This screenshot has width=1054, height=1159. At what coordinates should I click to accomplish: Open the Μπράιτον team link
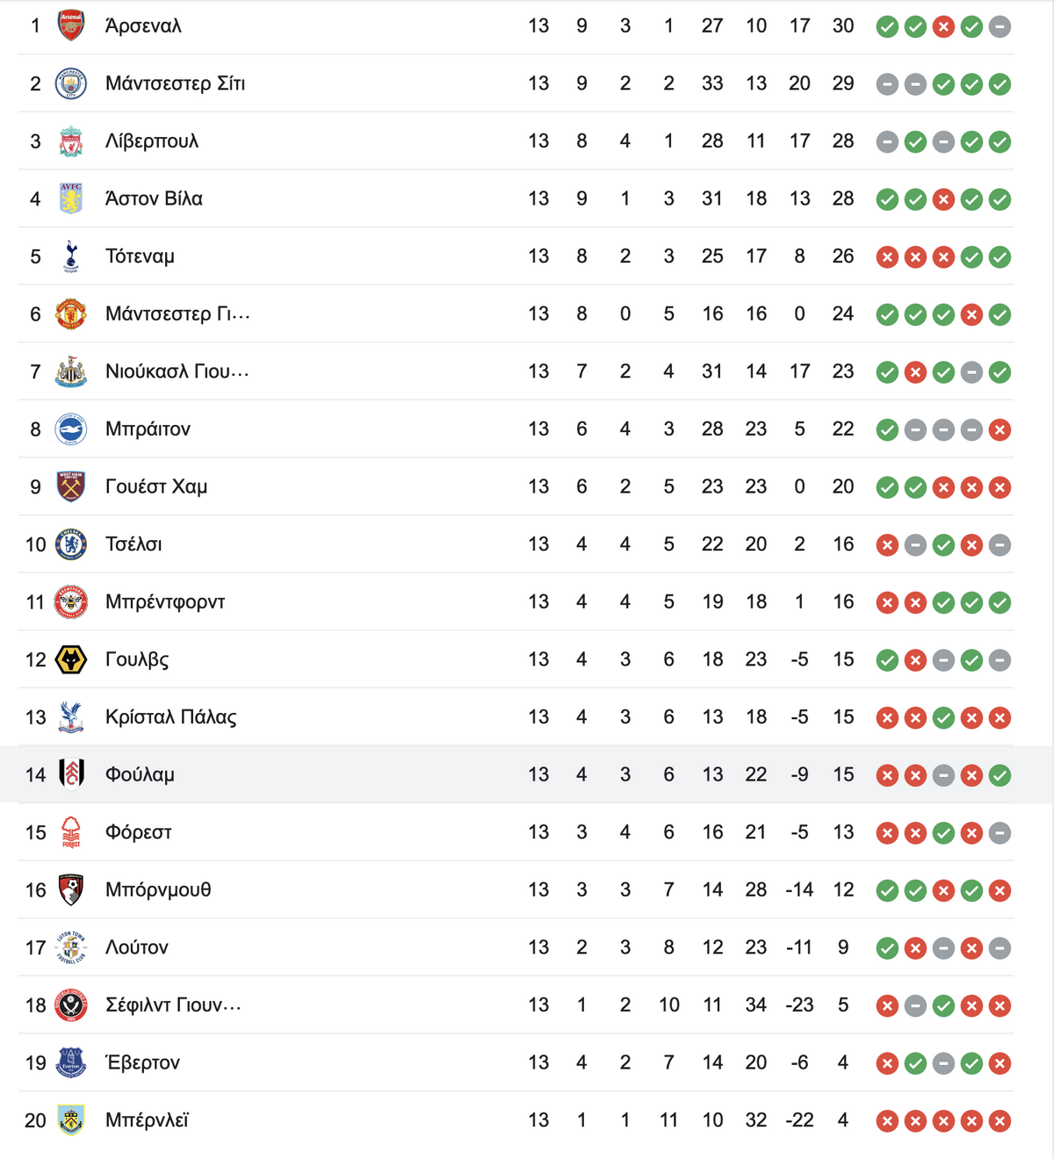(x=148, y=429)
